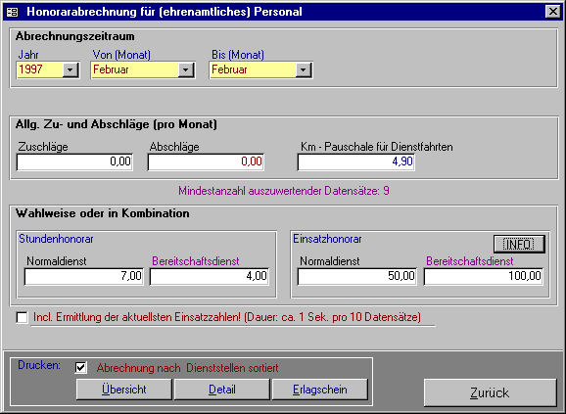Screen dimensions: 566x414
Task: Click the Von (Monat) Februar text box
Action: [134, 69]
